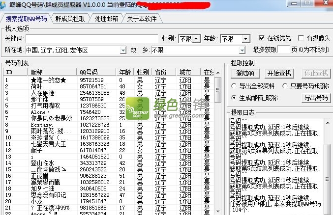The width and height of the screenshot is (333, 215).
Task: Select QQ number 260243522
Action: 93,169
